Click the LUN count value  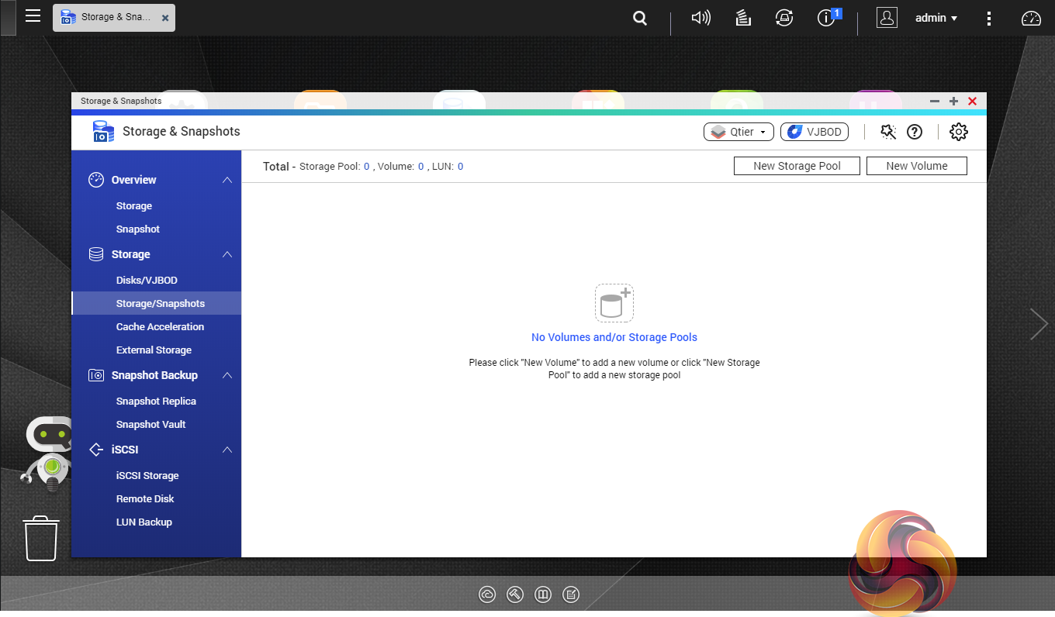pyautogui.click(x=460, y=167)
